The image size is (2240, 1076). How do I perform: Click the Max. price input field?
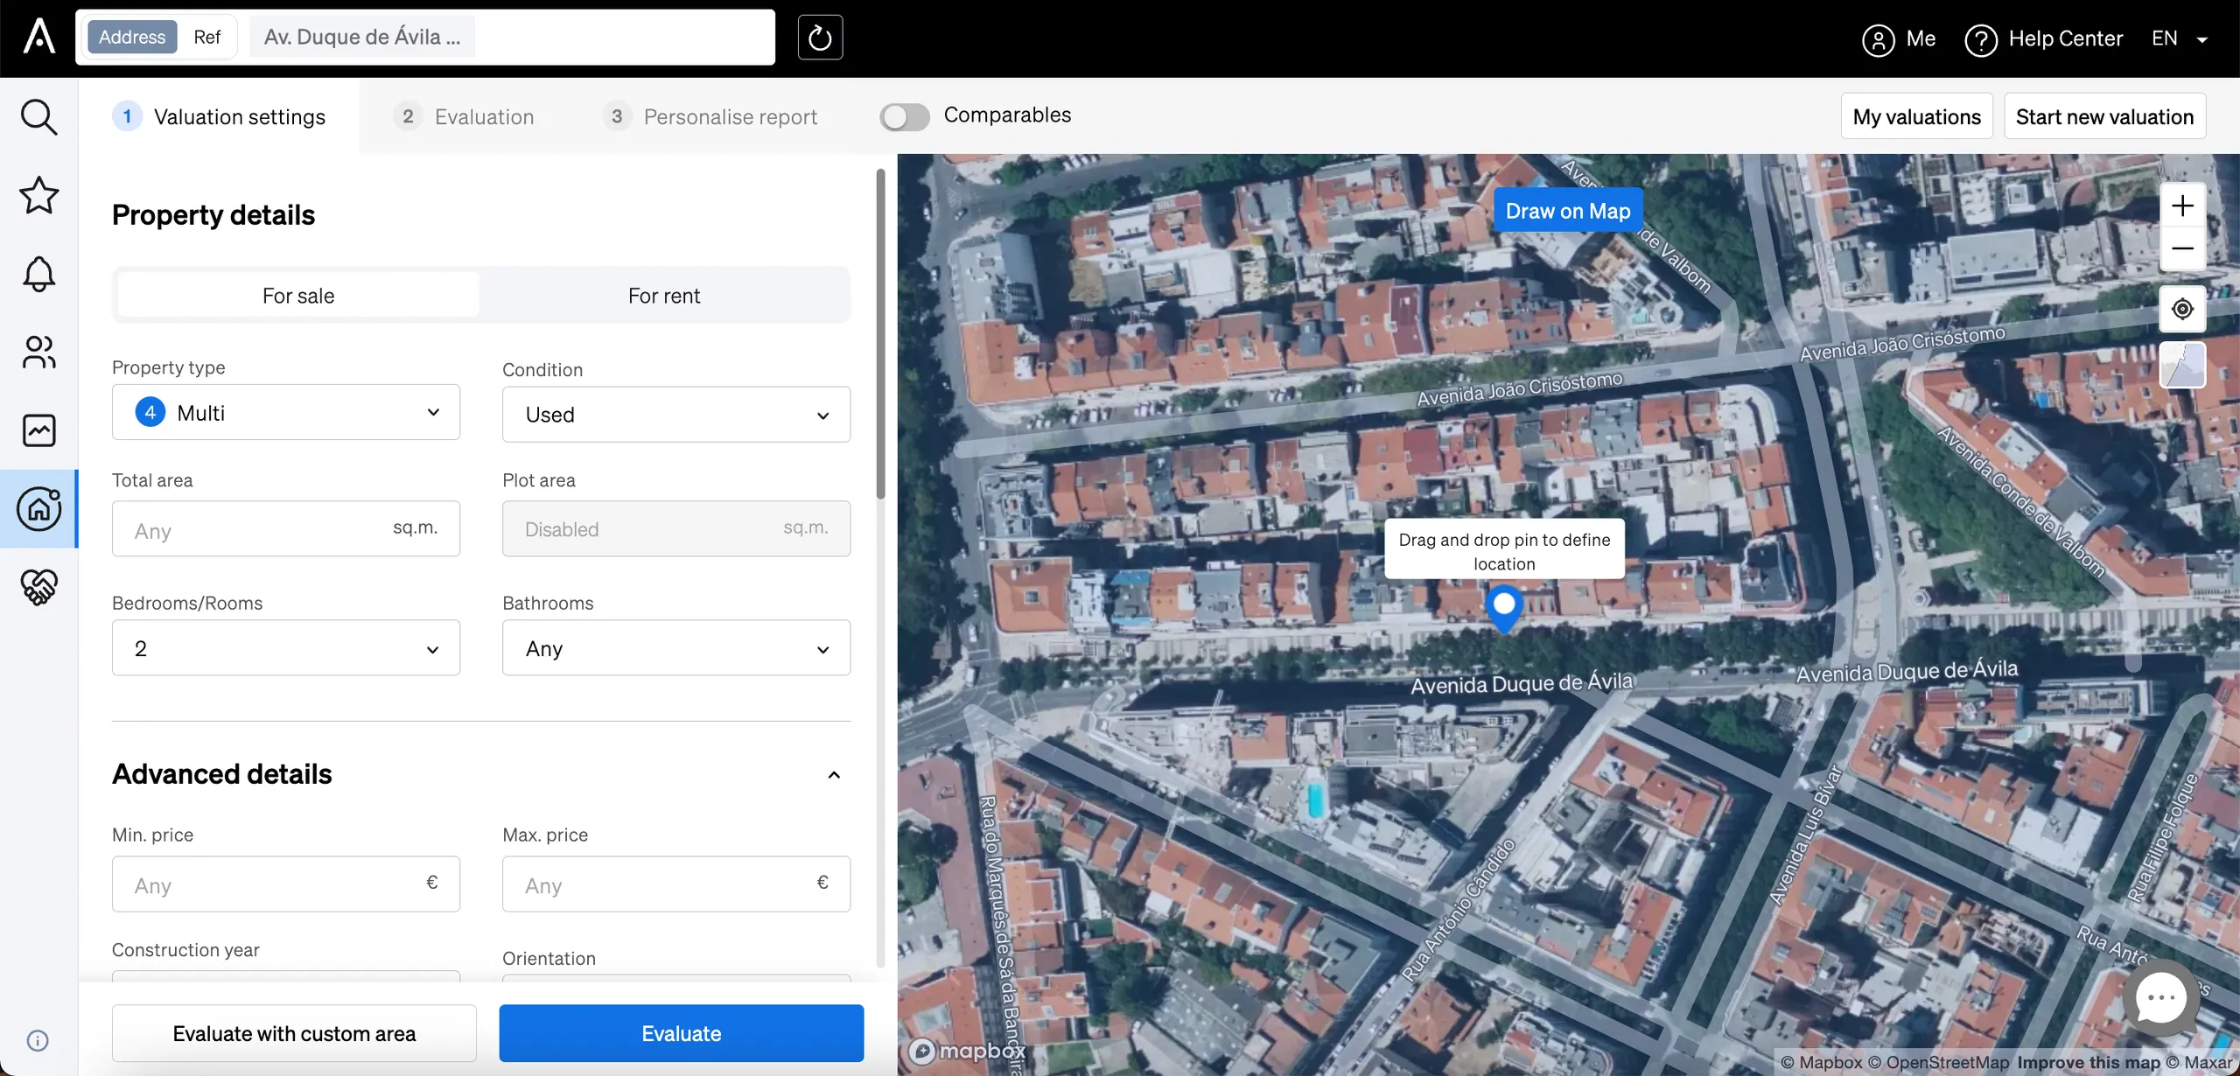tap(676, 884)
